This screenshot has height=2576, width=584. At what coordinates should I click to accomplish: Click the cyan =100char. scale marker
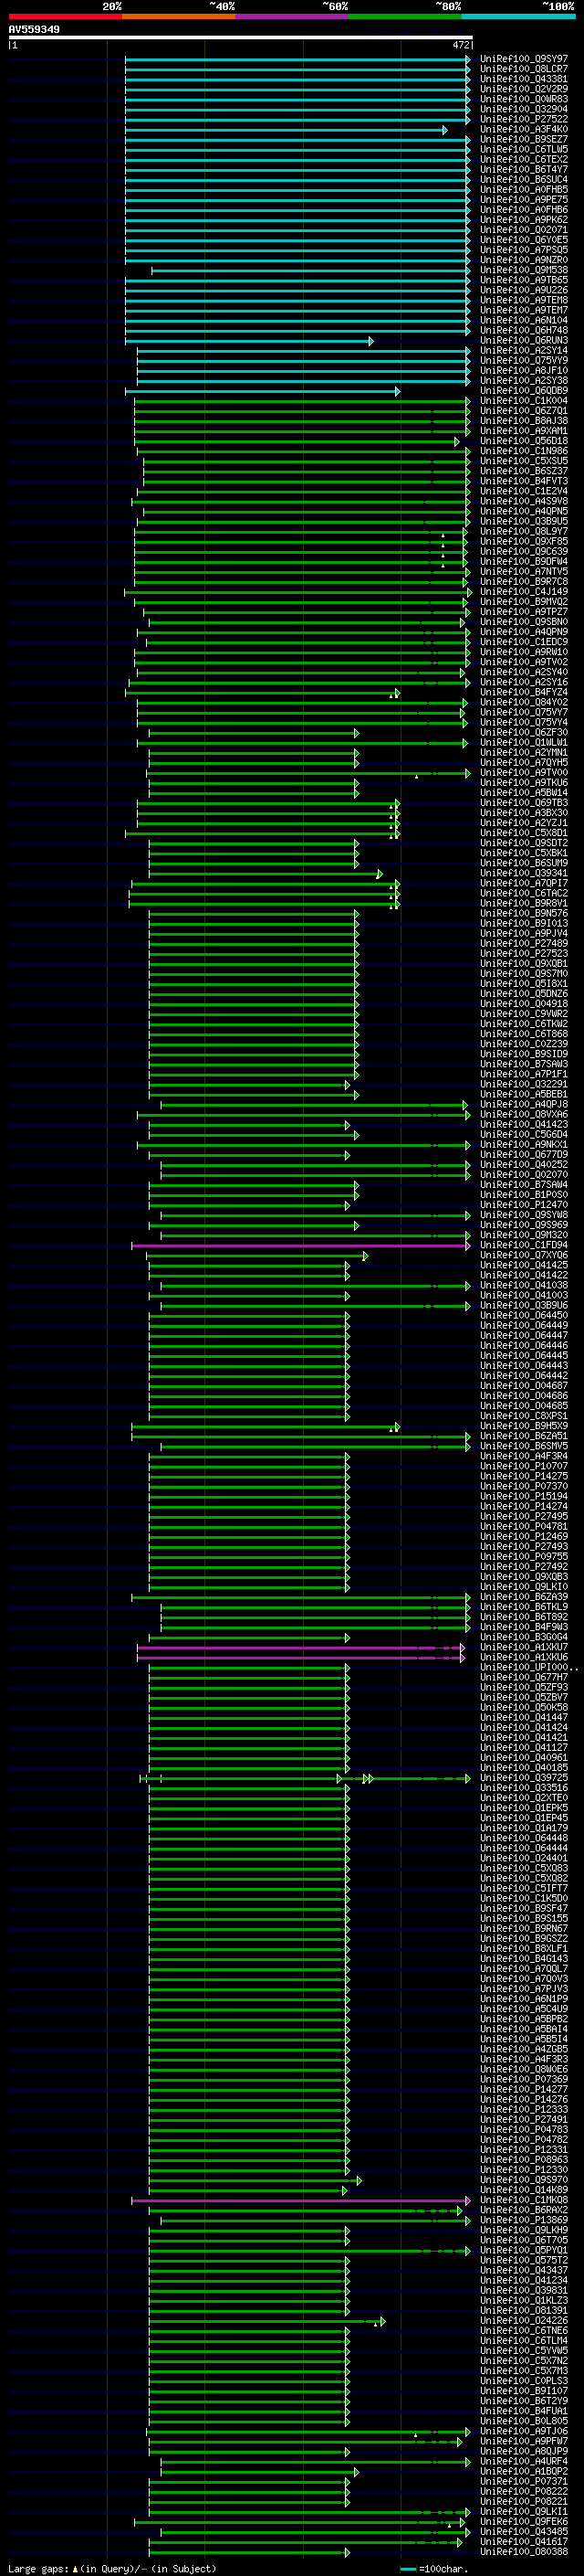(x=408, y=2569)
